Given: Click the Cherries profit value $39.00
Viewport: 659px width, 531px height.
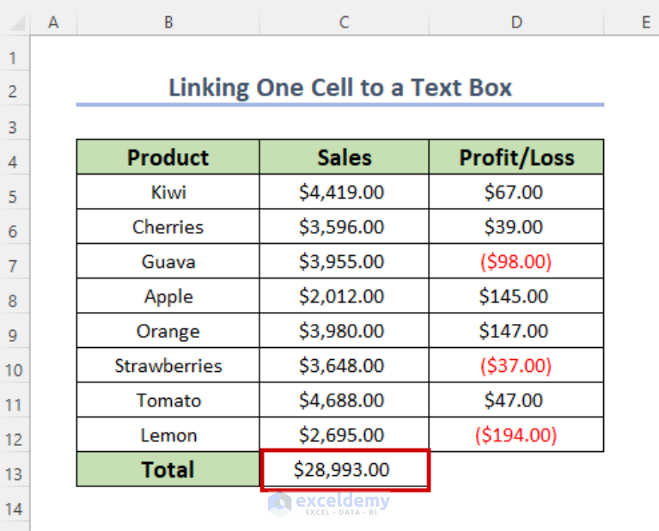Looking at the screenshot, I should (516, 227).
